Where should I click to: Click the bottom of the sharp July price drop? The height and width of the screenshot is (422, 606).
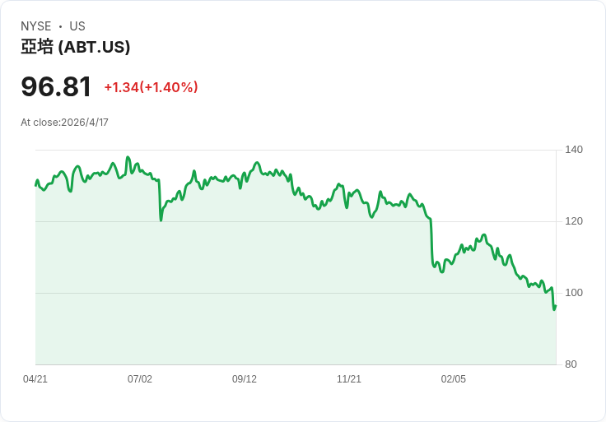point(161,220)
